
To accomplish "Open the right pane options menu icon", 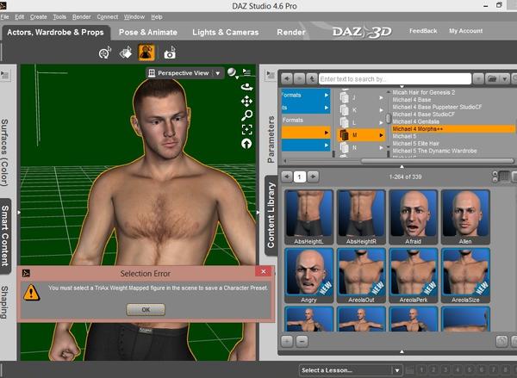I will [271, 75].
